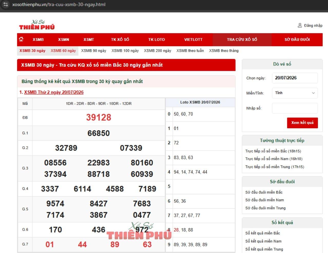Image resolution: width=328 pixels, height=253 pixels.
Task: Open Sớ đầu đuôi miền Trung link
Action: click(x=265, y=208)
